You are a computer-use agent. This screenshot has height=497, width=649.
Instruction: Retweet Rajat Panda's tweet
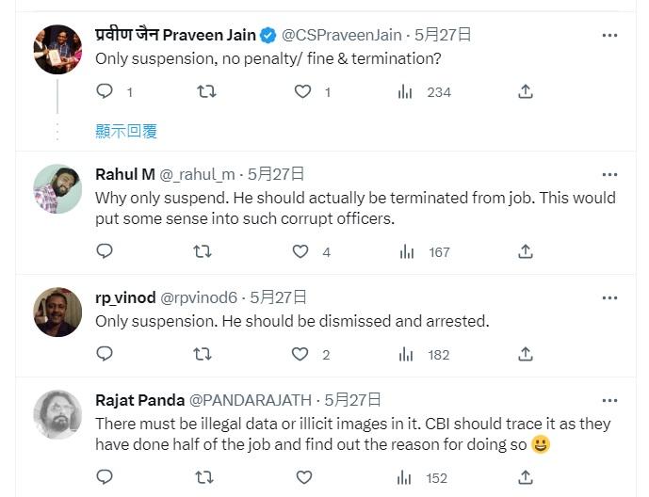tap(202, 477)
